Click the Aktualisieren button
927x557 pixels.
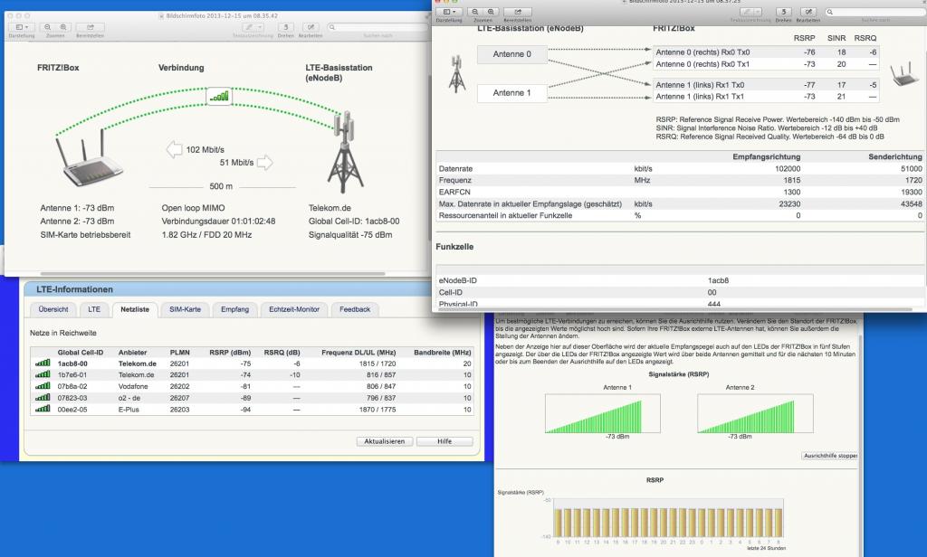[x=384, y=441]
